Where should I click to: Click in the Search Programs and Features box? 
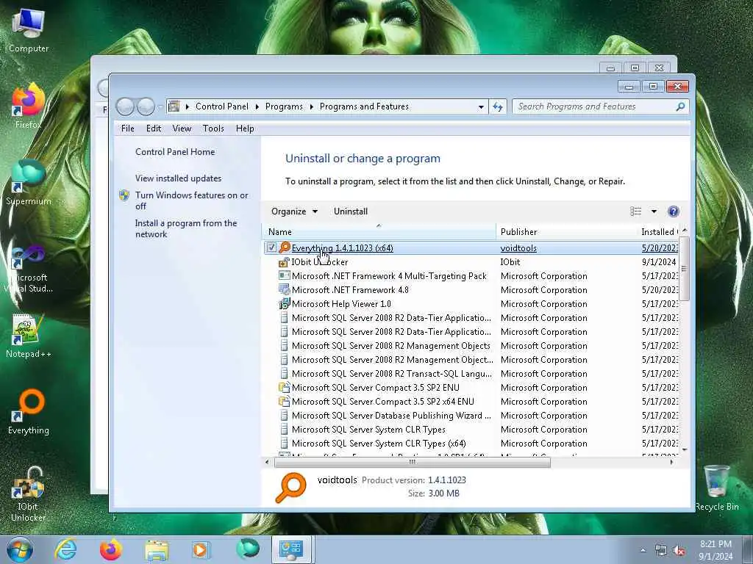[596, 106]
